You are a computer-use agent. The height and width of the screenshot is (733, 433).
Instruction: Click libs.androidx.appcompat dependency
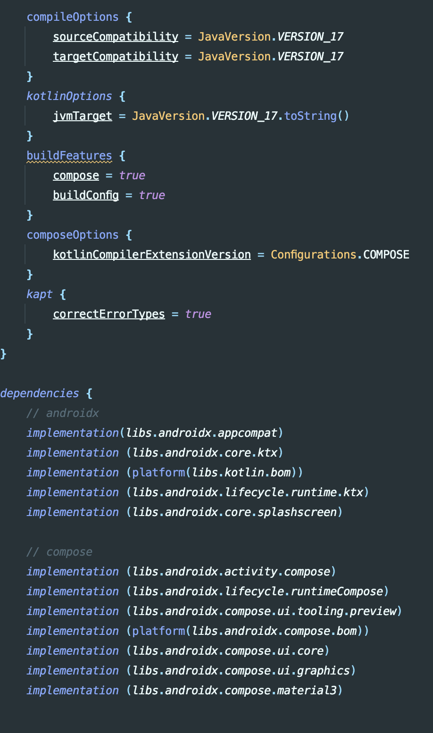click(x=201, y=433)
